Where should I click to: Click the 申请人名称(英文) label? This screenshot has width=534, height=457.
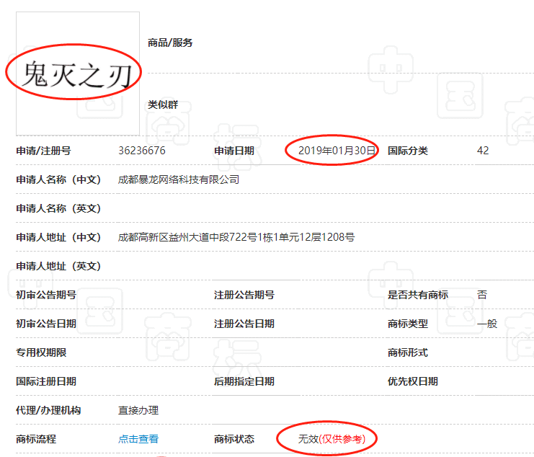coord(58,208)
